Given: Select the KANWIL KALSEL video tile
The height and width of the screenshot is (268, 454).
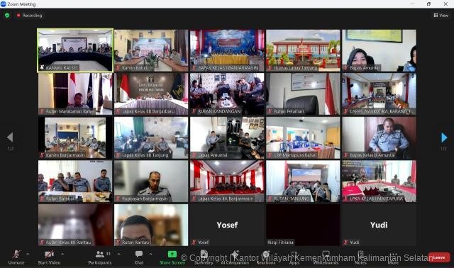Looking at the screenshot, I should (x=75, y=50).
